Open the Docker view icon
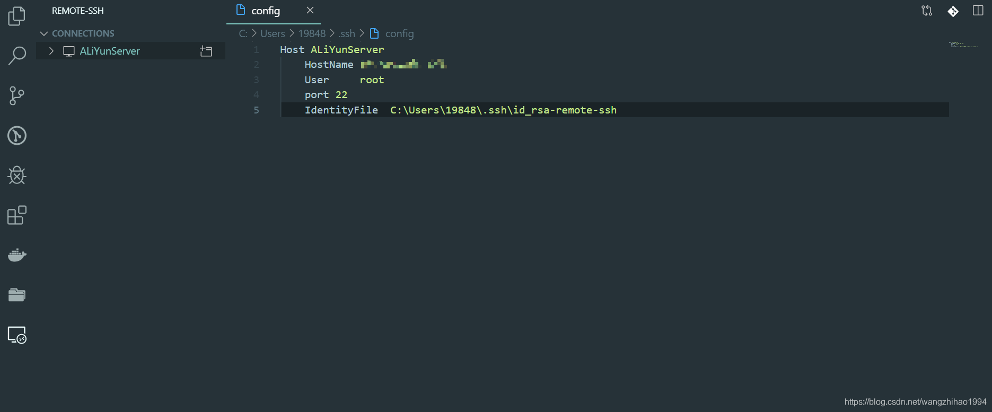Screen dimensions: 992x412 click(x=17, y=255)
